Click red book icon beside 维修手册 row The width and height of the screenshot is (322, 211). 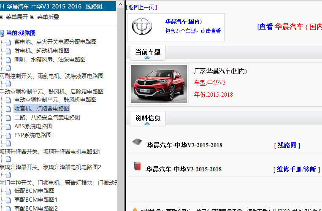[x=138, y=166]
